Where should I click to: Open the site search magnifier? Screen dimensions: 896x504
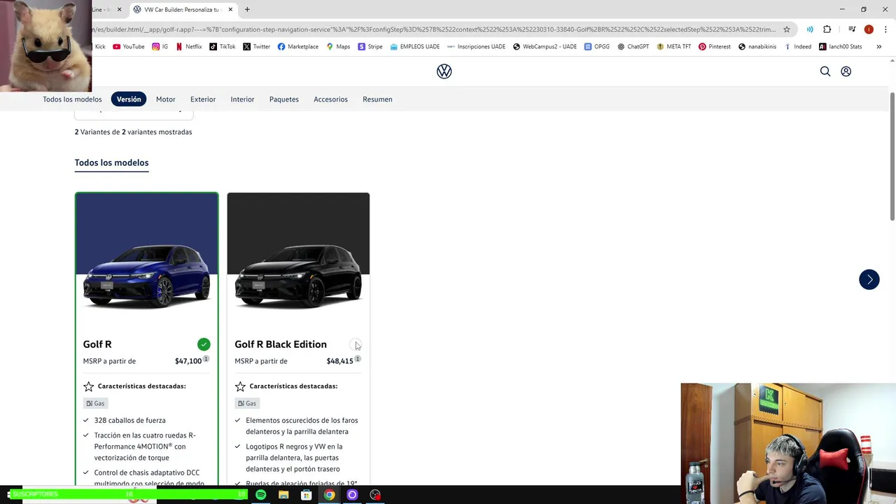pyautogui.click(x=825, y=71)
